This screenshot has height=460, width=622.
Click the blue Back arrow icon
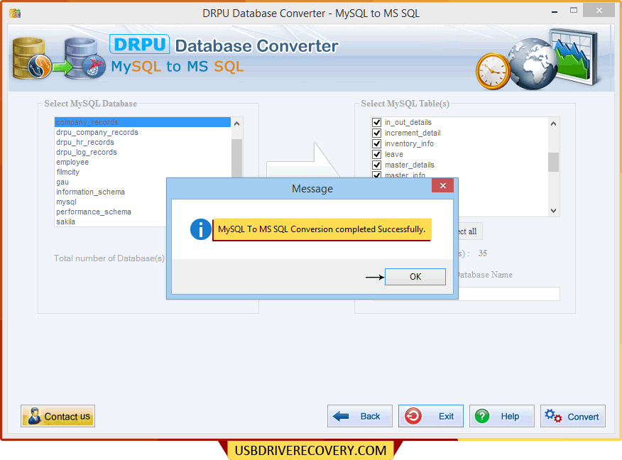click(x=340, y=416)
